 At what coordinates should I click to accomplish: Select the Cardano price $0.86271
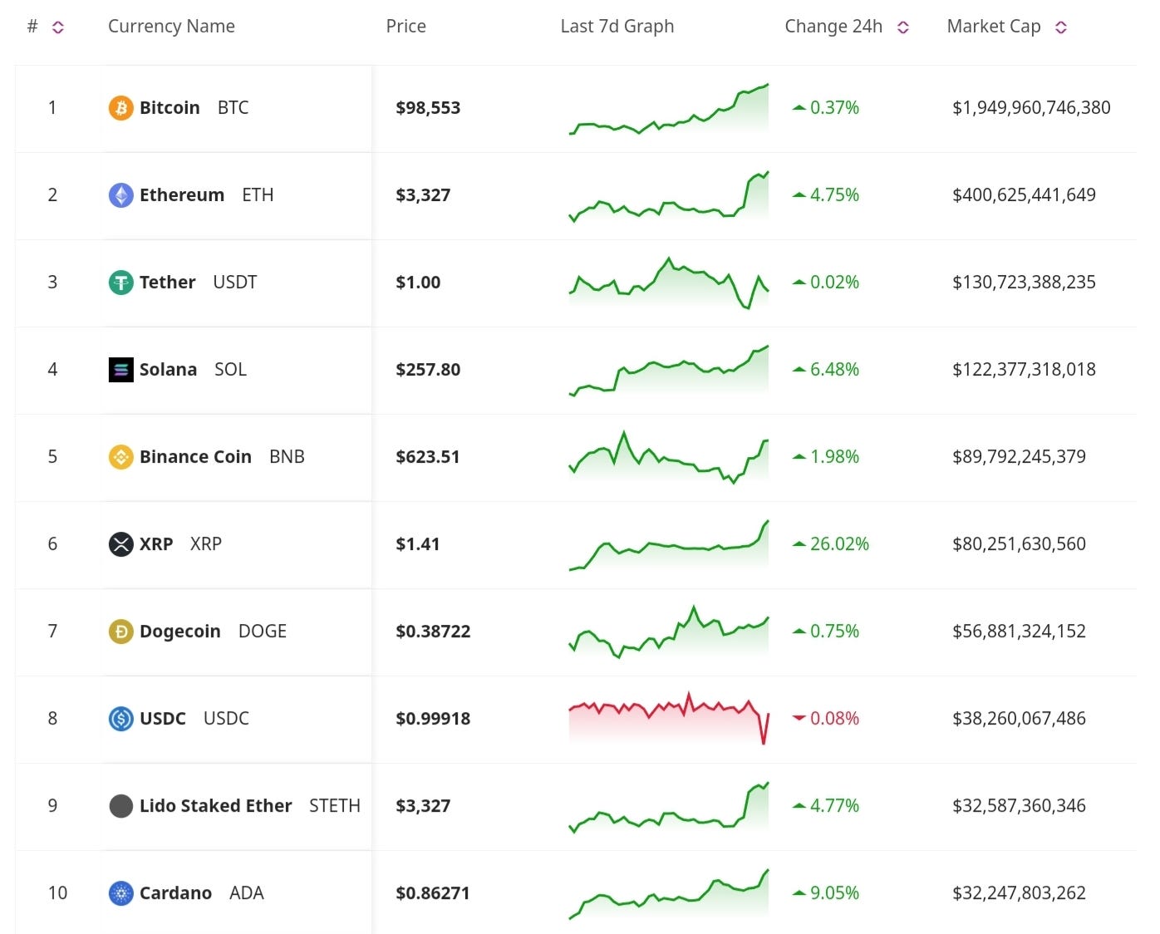[x=433, y=893]
